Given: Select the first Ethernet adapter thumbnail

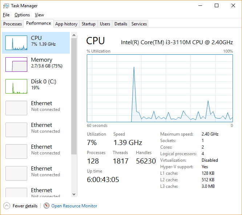Looking at the screenshot, I should 16,108.
